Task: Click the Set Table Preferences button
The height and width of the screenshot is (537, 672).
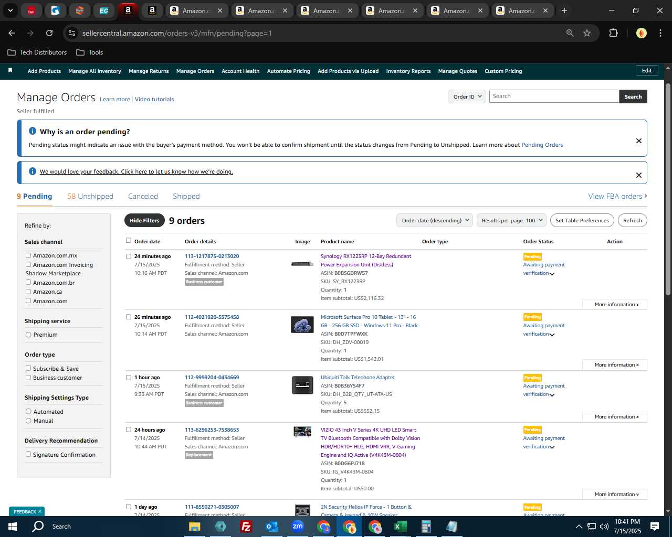Action: (x=582, y=220)
